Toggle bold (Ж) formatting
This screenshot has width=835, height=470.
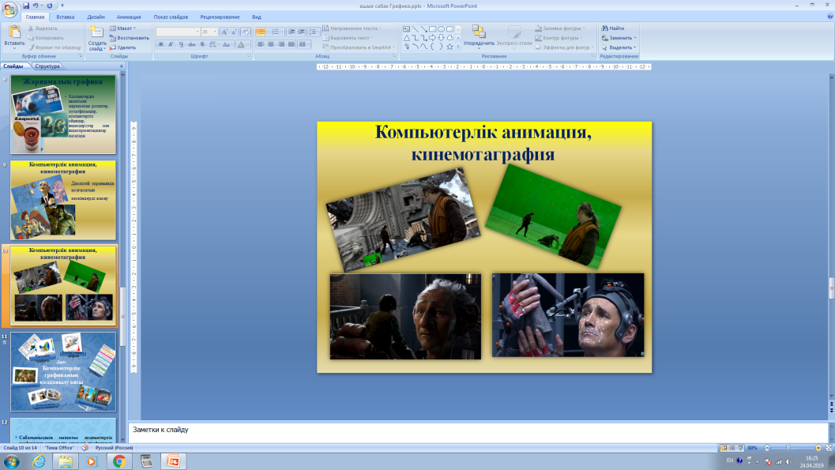(x=161, y=45)
